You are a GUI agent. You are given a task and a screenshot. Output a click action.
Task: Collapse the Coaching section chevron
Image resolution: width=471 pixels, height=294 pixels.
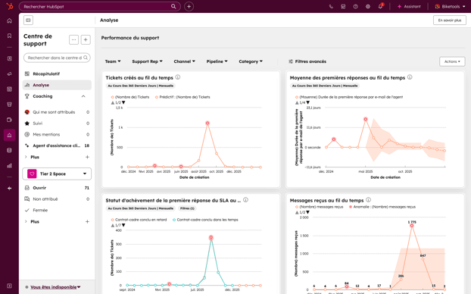click(x=83, y=96)
